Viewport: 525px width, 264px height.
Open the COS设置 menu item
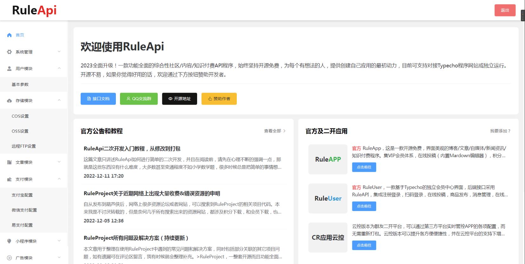point(20,116)
